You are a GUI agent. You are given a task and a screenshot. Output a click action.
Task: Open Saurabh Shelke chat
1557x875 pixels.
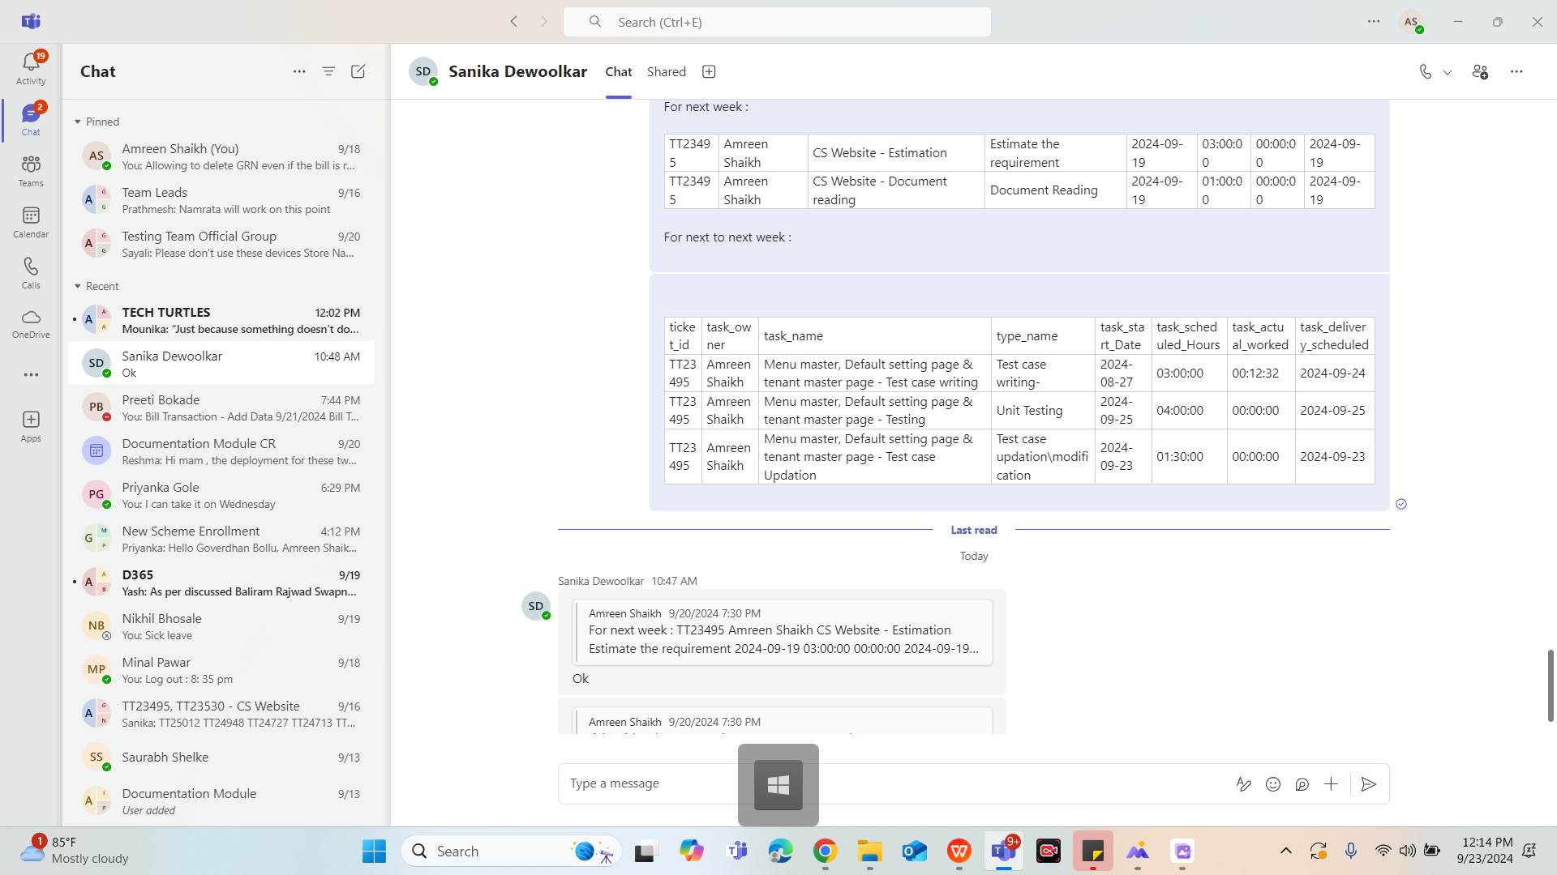click(x=221, y=757)
